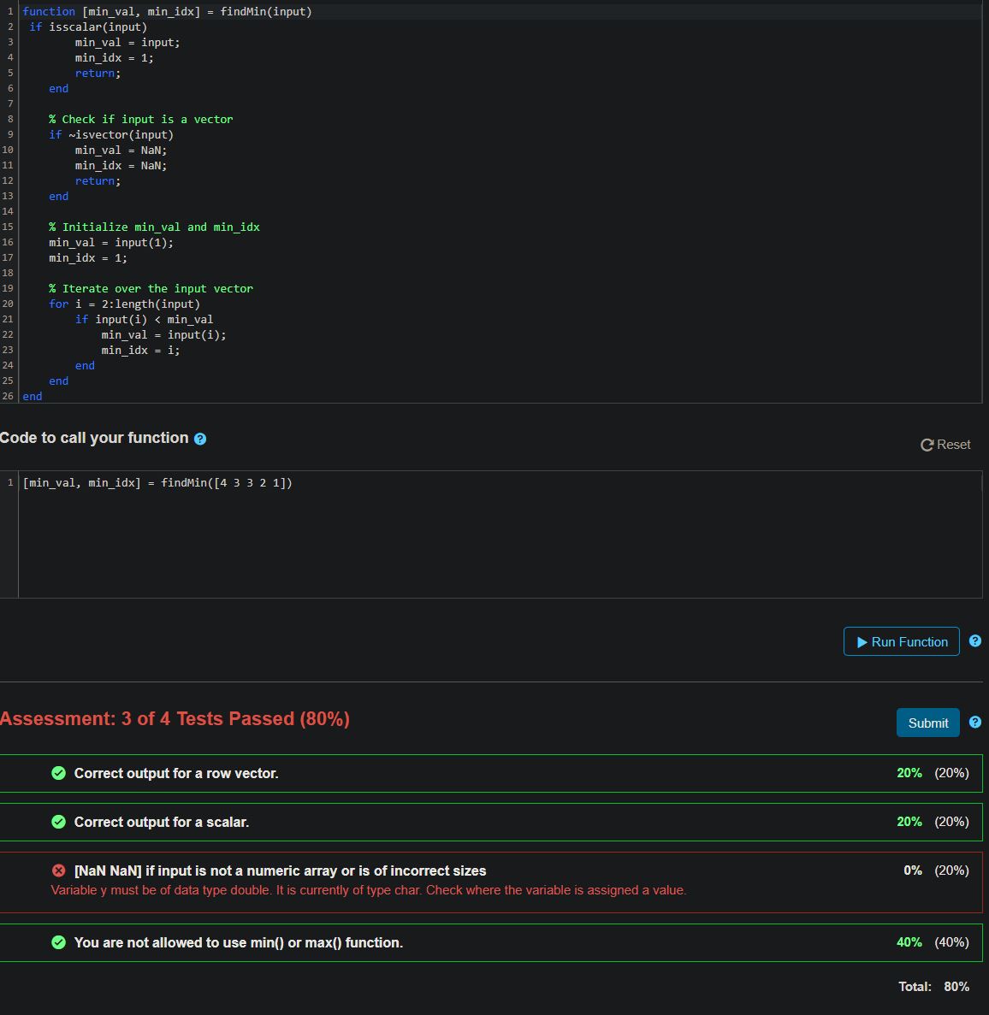The width and height of the screenshot is (989, 1015).
Task: Click green checkmark for min()/max() restriction test
Action: (58, 942)
